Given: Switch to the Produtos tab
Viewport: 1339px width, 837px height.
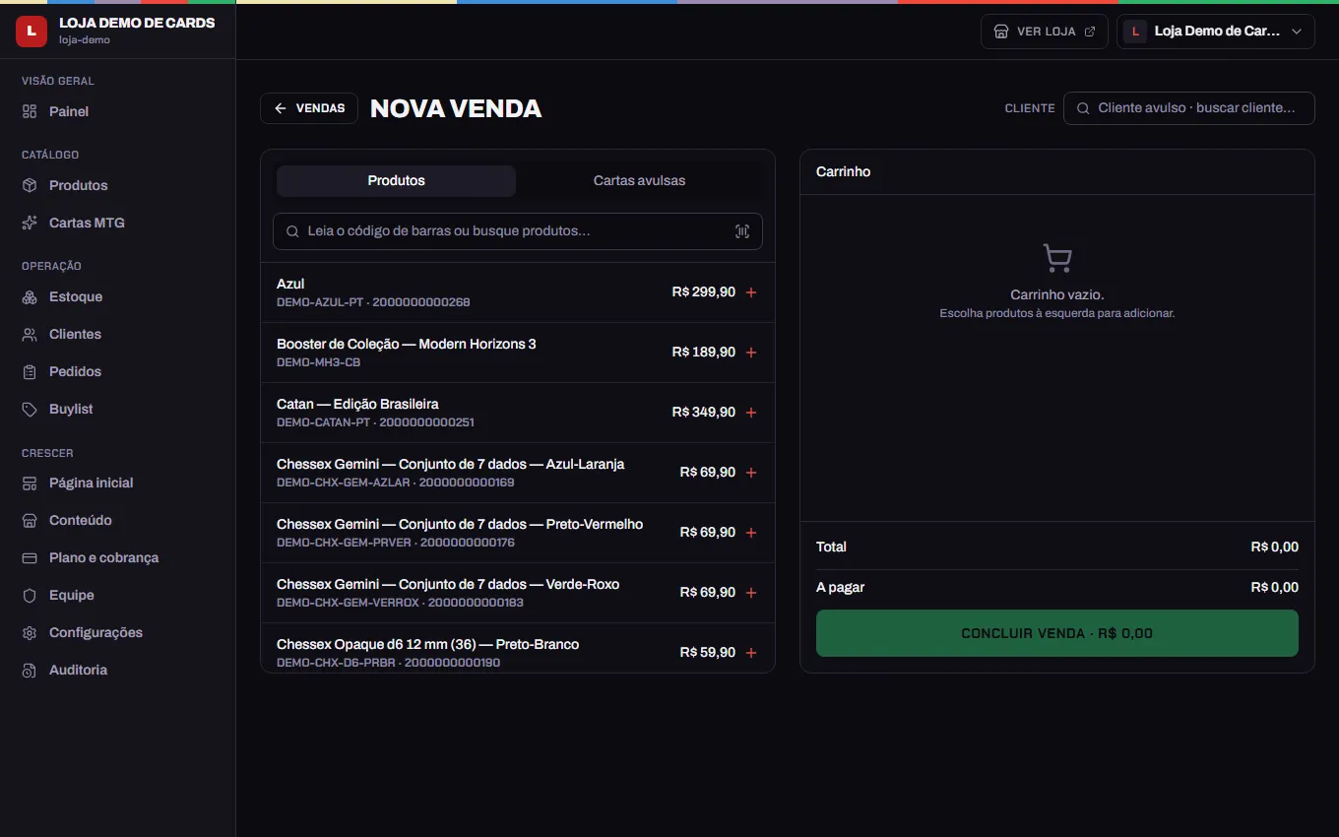Looking at the screenshot, I should coord(396,181).
